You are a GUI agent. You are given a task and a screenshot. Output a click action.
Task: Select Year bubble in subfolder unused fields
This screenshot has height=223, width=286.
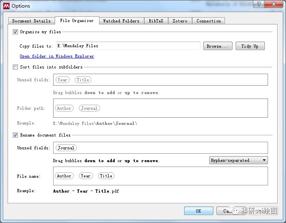click(63, 80)
